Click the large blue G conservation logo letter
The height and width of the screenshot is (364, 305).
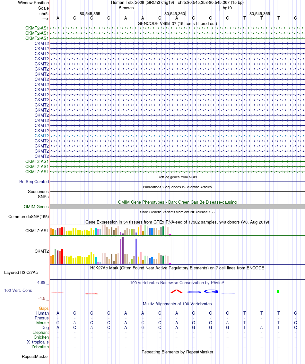[211, 291]
